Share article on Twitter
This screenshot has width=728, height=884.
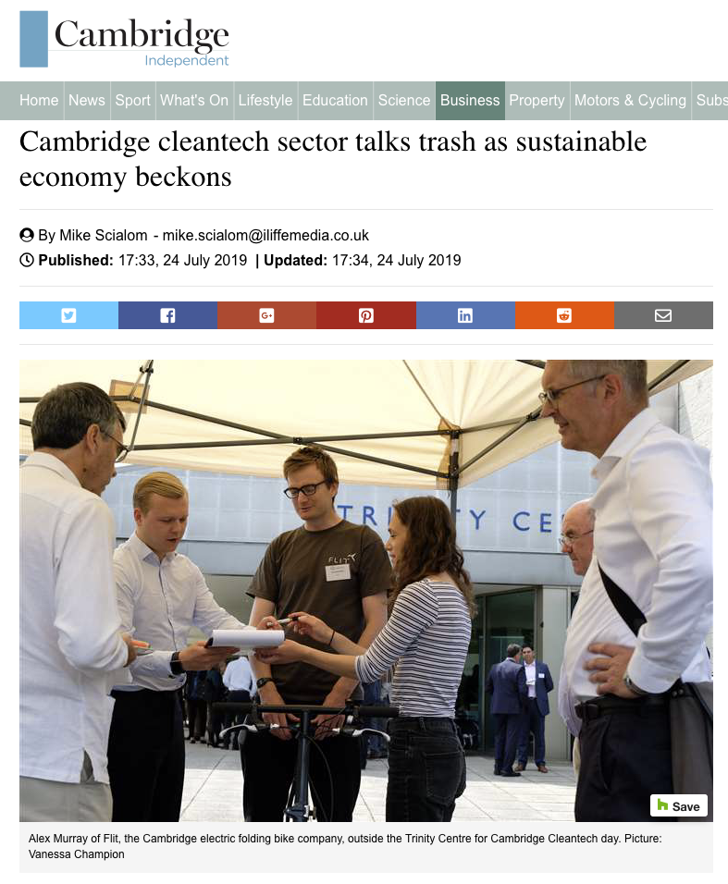click(x=68, y=315)
